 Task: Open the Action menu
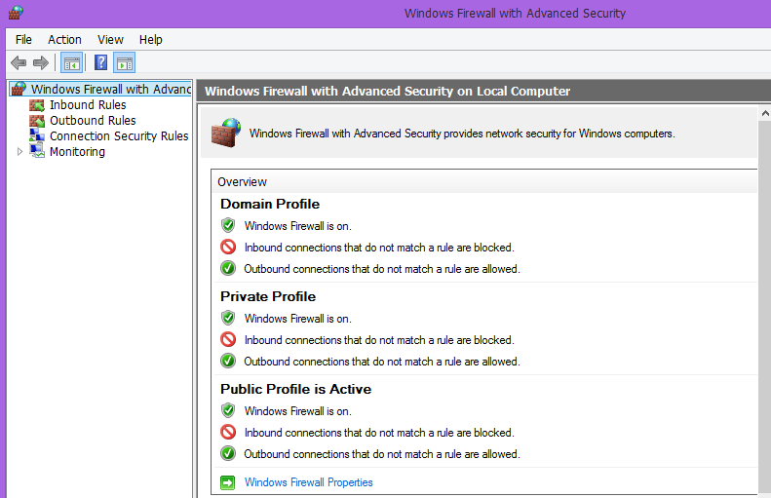coord(64,39)
